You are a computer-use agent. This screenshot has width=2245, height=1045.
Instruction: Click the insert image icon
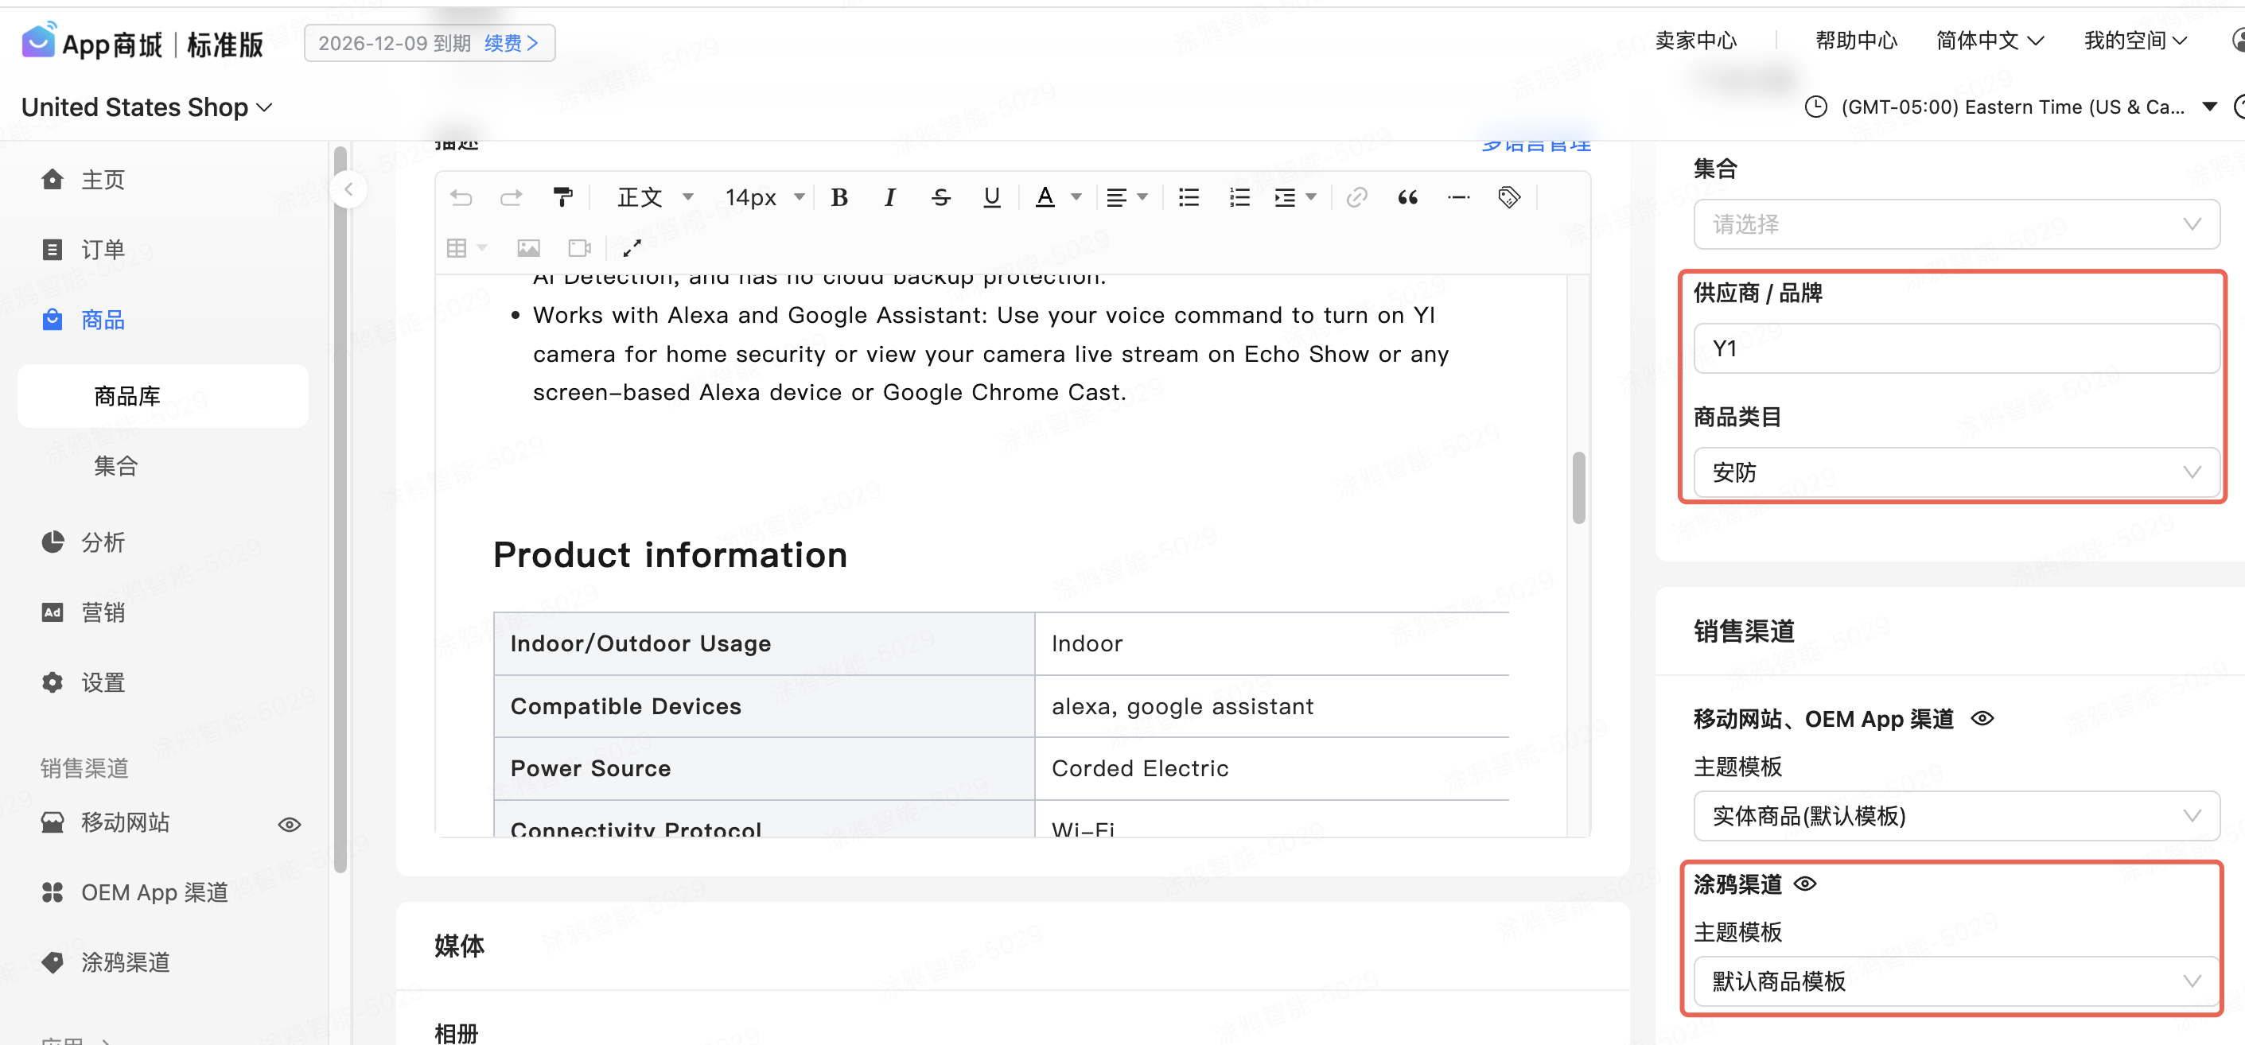pos(528,248)
